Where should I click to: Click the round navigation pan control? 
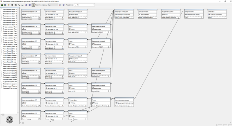tap(10, 120)
